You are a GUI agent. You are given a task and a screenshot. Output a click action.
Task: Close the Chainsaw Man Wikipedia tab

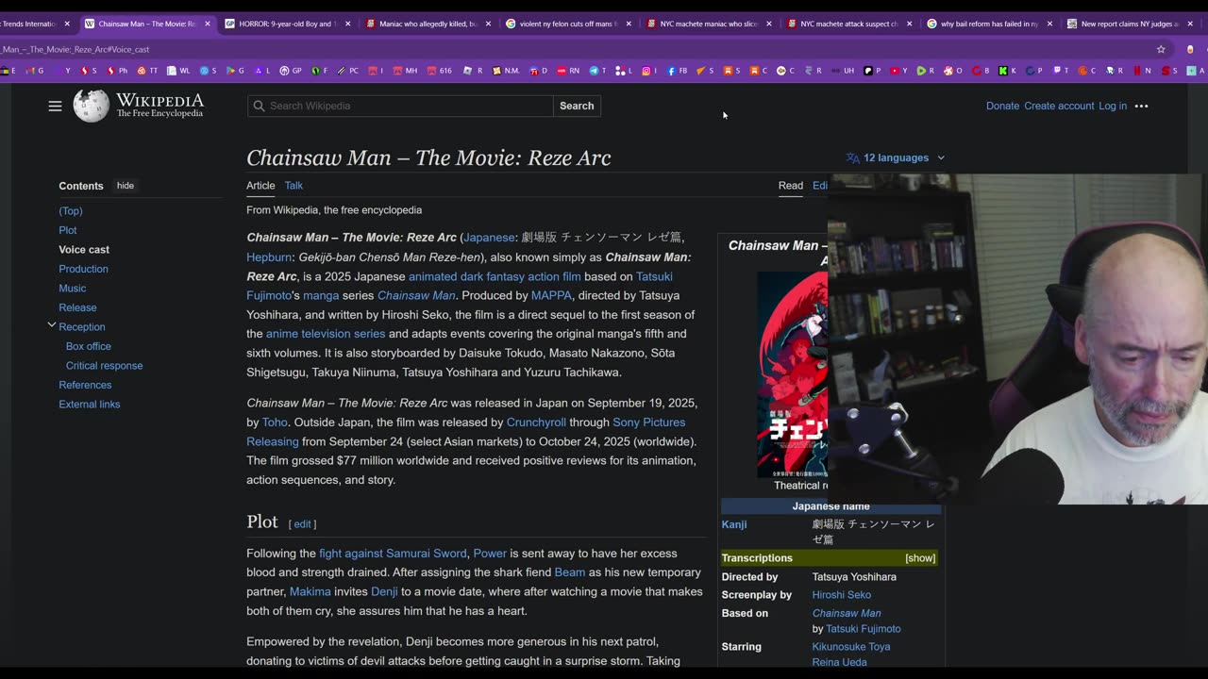208,24
